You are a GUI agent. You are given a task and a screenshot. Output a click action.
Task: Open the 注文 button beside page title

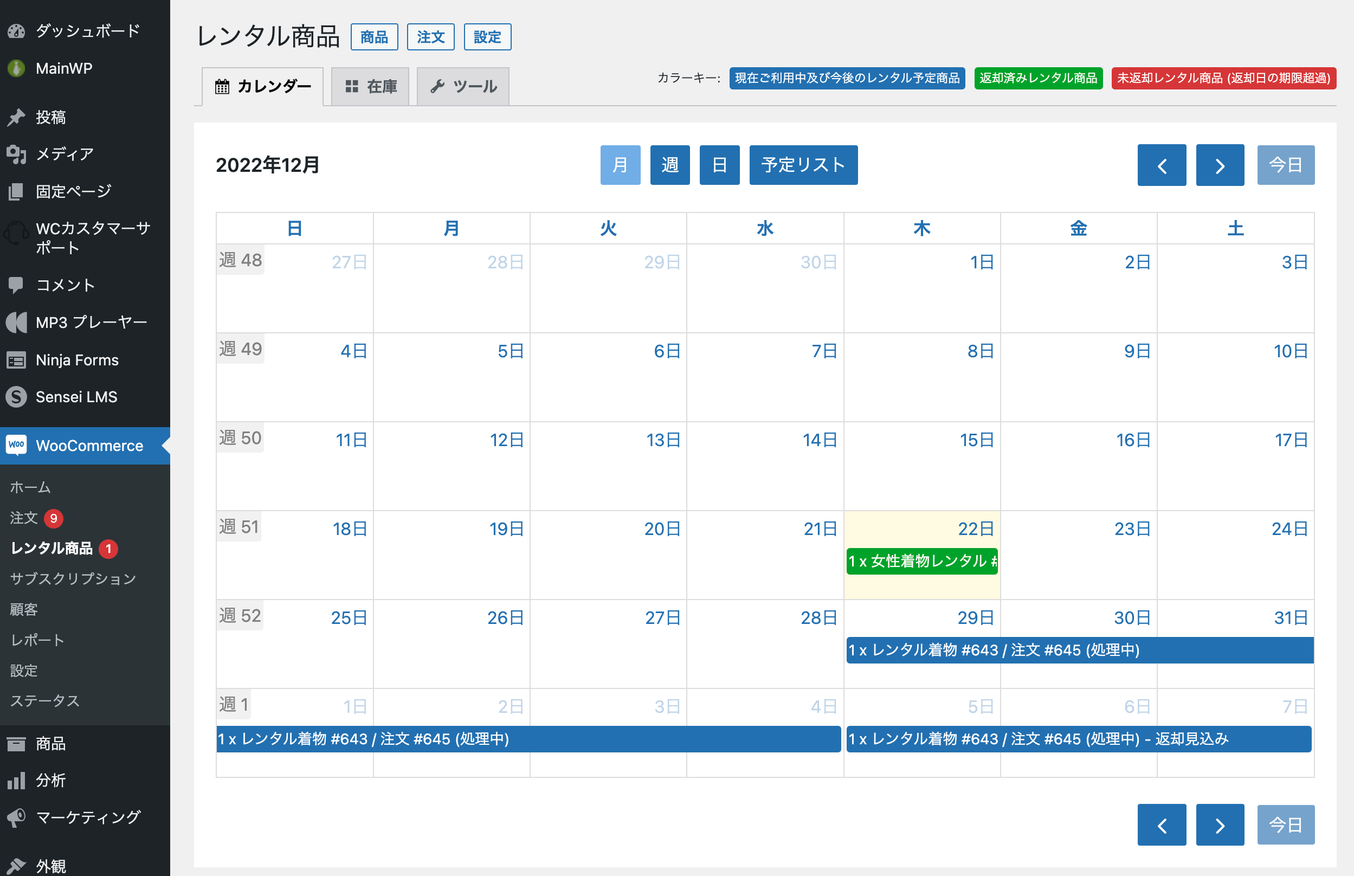point(430,37)
